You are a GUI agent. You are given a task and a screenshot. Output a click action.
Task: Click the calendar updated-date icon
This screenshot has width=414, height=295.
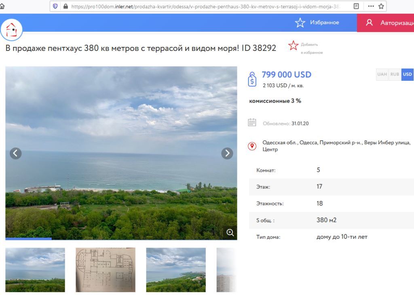coord(252,122)
